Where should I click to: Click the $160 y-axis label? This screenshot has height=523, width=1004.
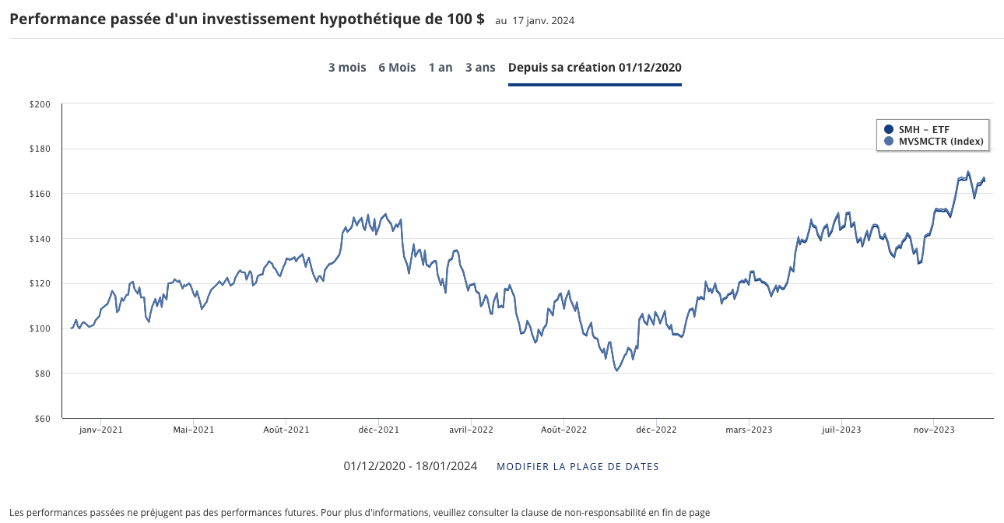(x=40, y=194)
